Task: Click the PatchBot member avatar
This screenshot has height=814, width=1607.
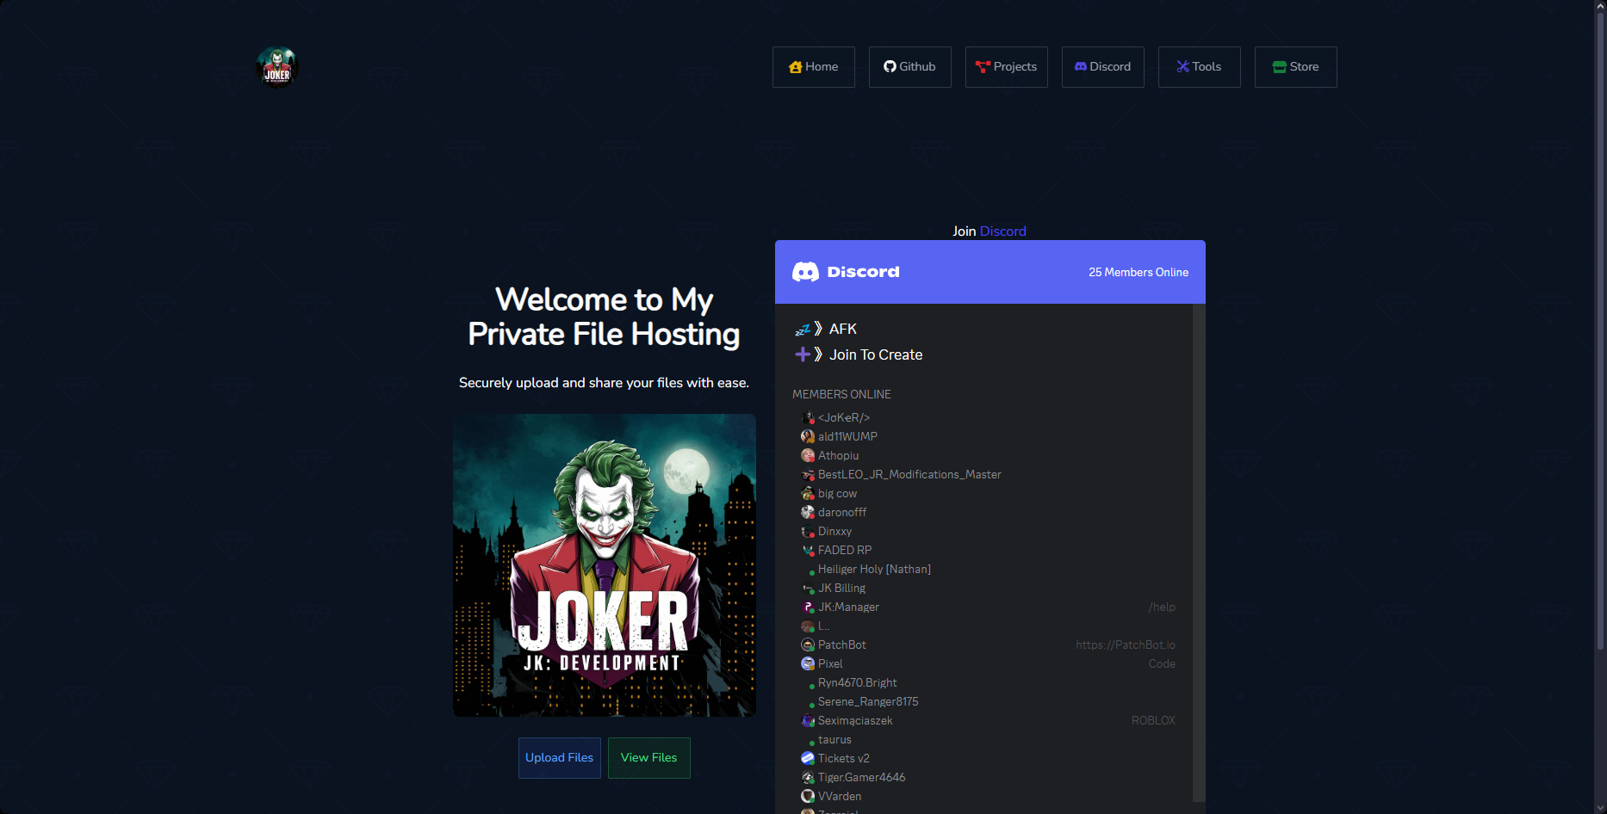Action: coord(808,645)
